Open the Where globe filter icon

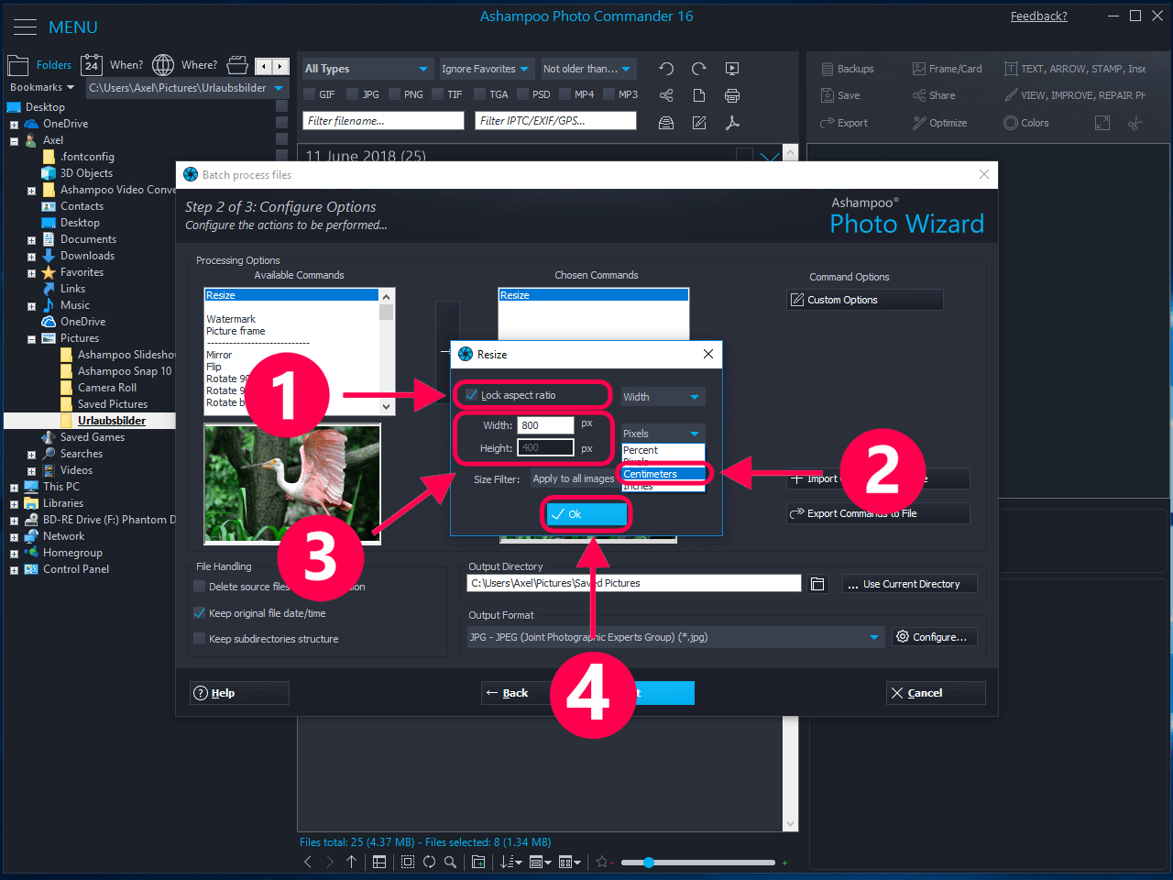pos(163,65)
